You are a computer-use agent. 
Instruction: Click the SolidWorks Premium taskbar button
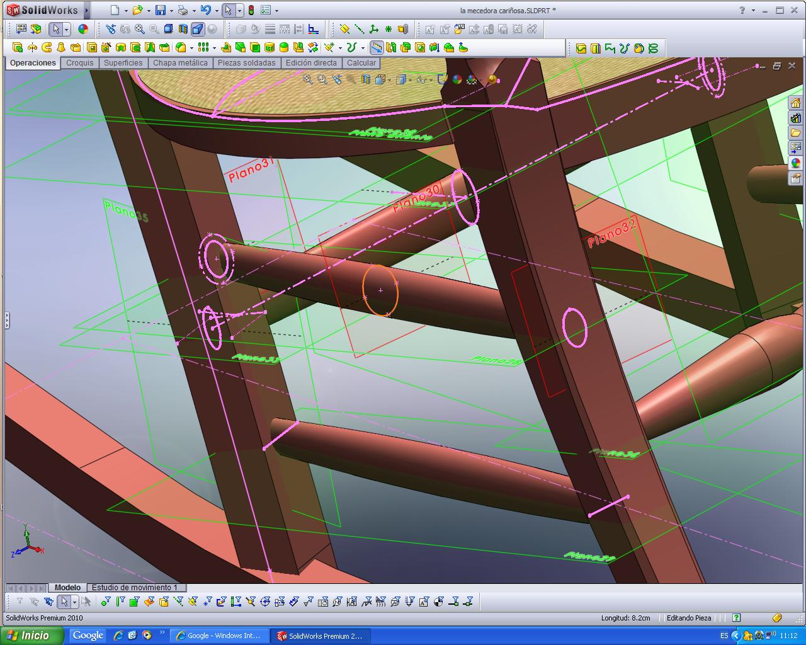[x=321, y=636]
